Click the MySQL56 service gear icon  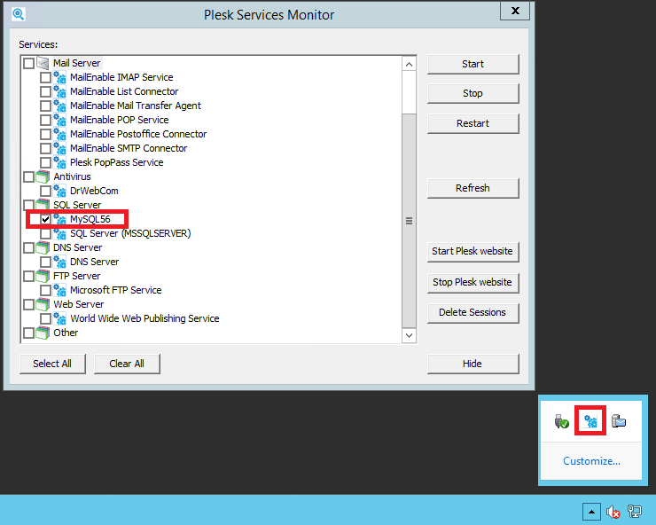click(60, 219)
